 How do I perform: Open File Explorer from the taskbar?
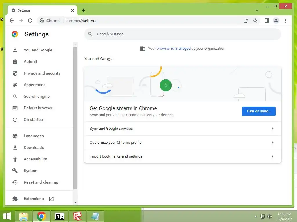[23, 216]
